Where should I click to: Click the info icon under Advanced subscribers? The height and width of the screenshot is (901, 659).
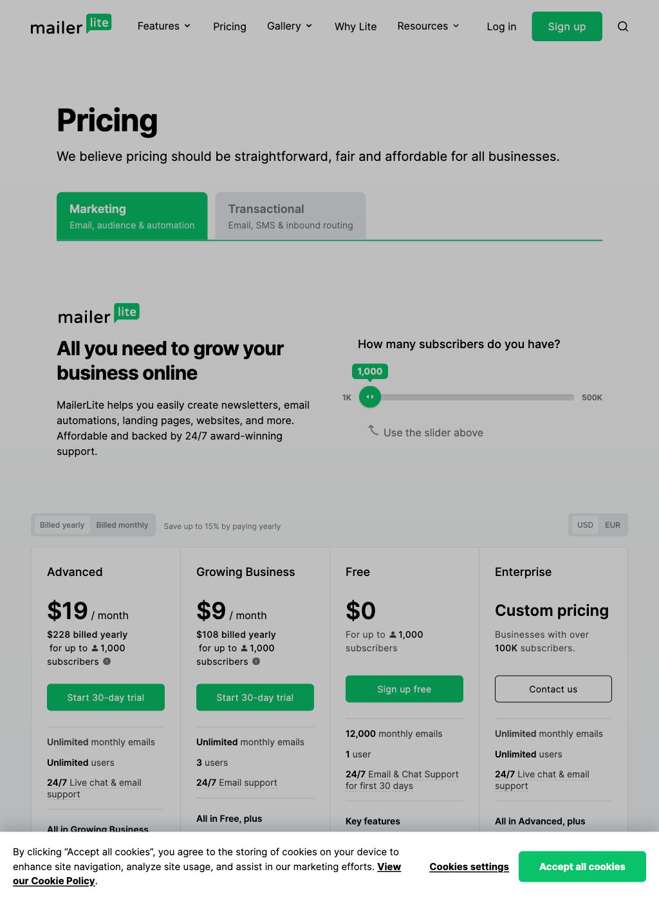[107, 662]
